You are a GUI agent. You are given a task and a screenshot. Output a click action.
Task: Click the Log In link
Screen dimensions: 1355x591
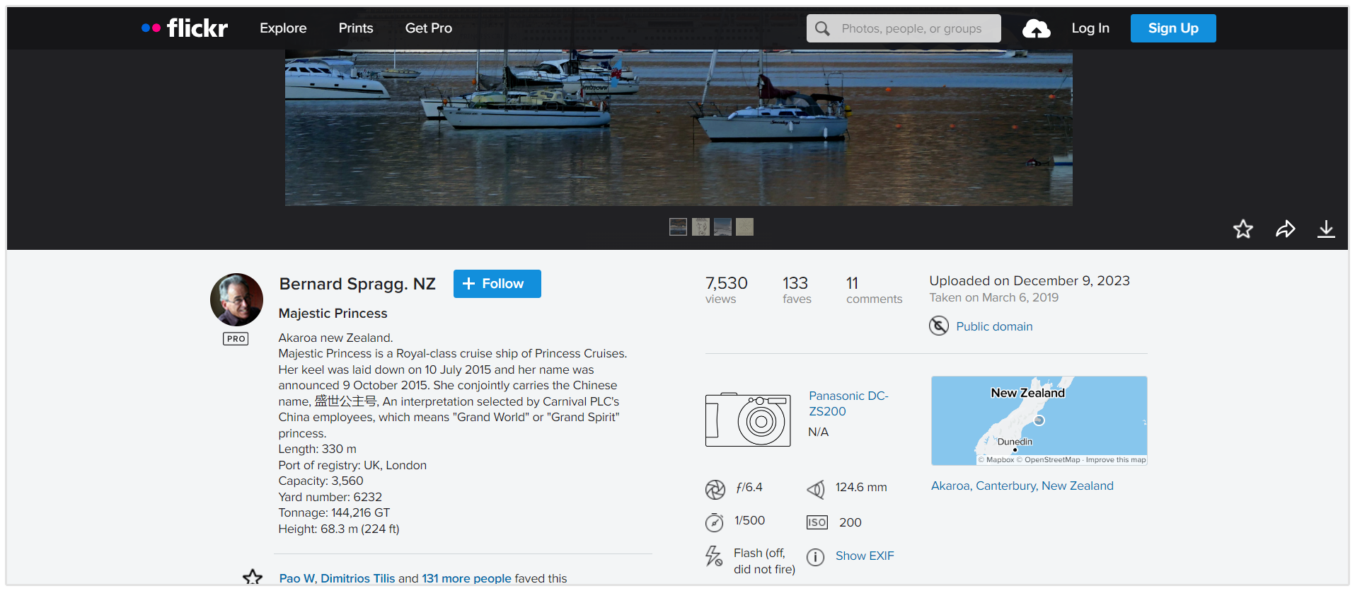pyautogui.click(x=1090, y=28)
